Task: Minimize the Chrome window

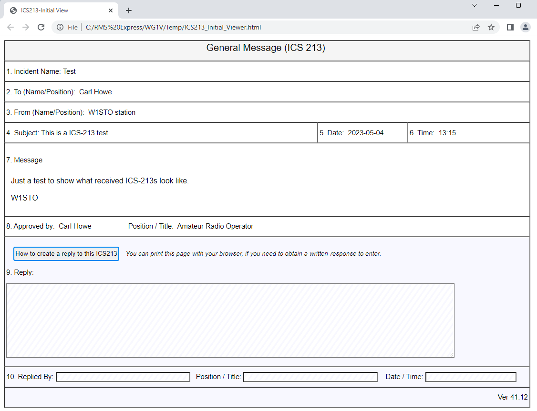Action: tap(496, 5)
